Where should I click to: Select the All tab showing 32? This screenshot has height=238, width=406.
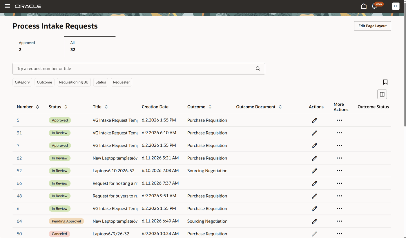click(90, 46)
